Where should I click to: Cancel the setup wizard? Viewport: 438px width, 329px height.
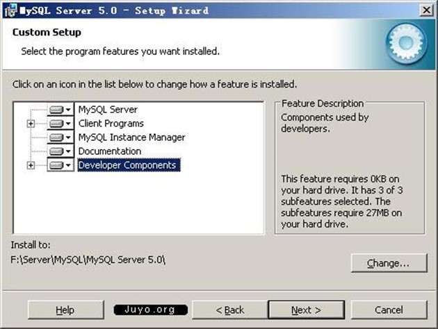click(x=389, y=310)
